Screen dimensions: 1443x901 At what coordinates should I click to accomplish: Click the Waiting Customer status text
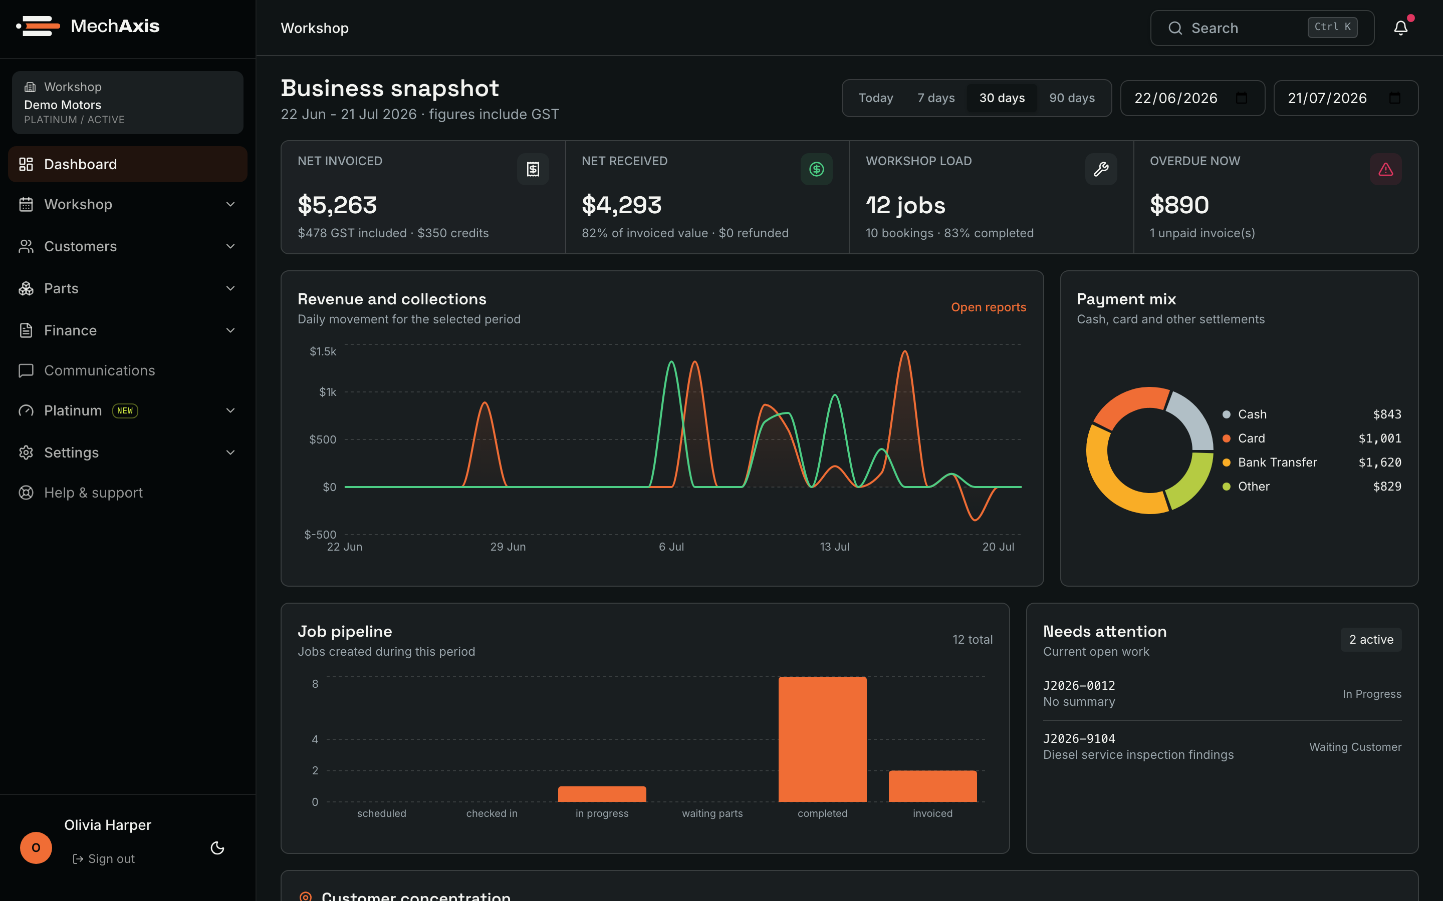coord(1355,747)
